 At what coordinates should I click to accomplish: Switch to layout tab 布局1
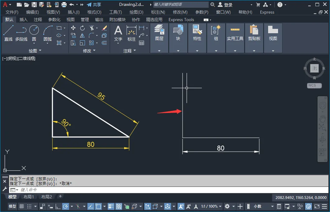pos(29,197)
